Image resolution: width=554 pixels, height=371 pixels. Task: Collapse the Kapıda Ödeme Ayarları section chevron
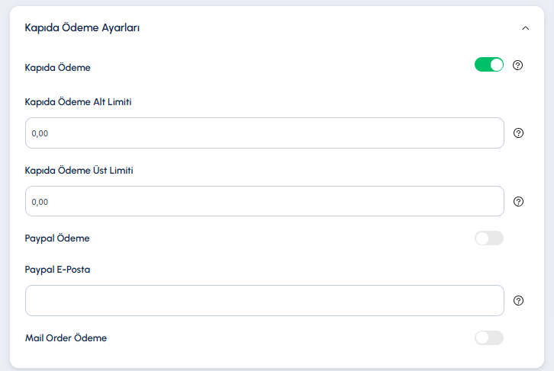pos(525,28)
